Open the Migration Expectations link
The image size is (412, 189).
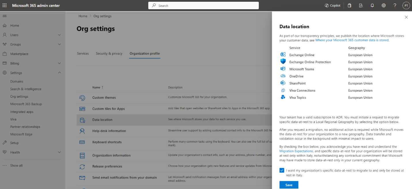(296, 151)
